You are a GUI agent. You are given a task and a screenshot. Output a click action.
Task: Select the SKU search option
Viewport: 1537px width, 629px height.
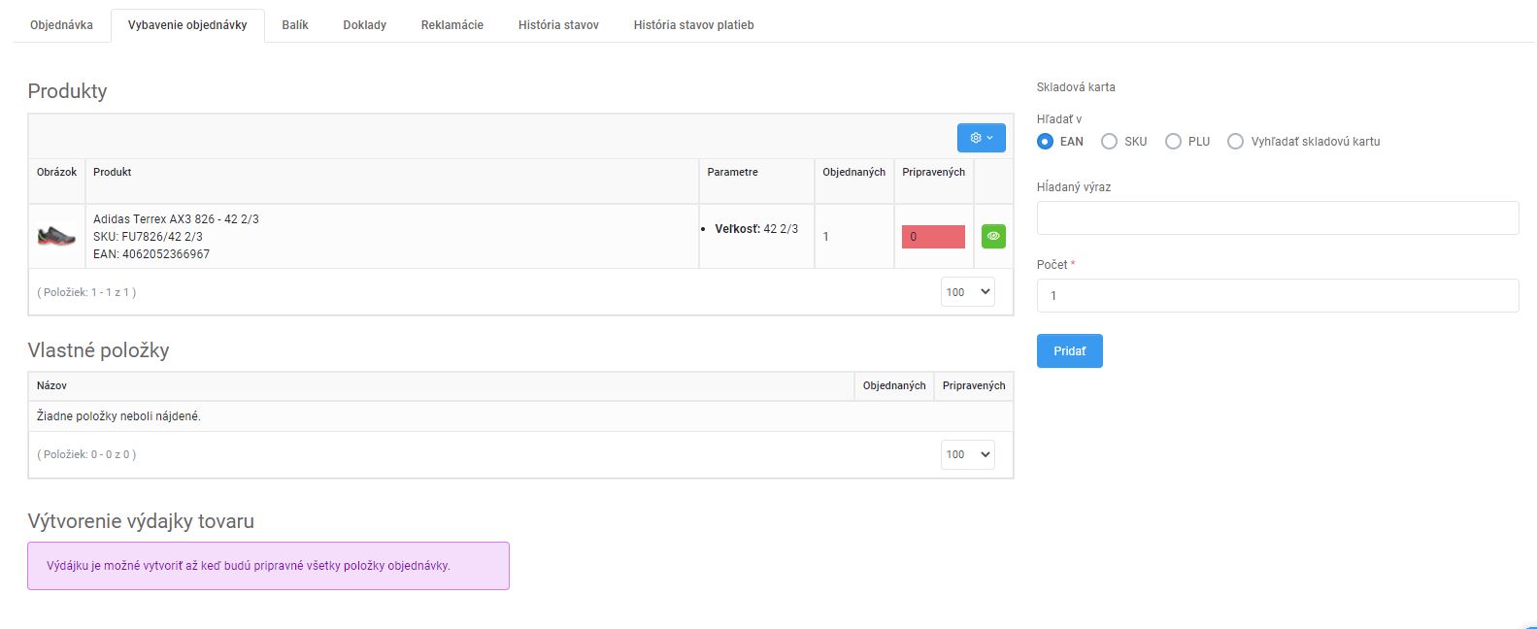coord(1109,142)
